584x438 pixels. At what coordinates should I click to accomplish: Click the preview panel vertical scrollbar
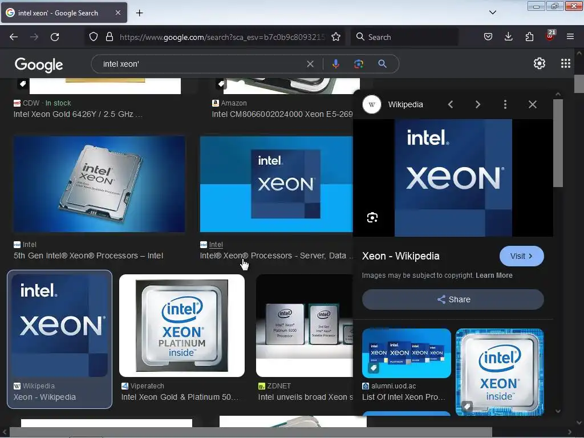tap(558, 143)
